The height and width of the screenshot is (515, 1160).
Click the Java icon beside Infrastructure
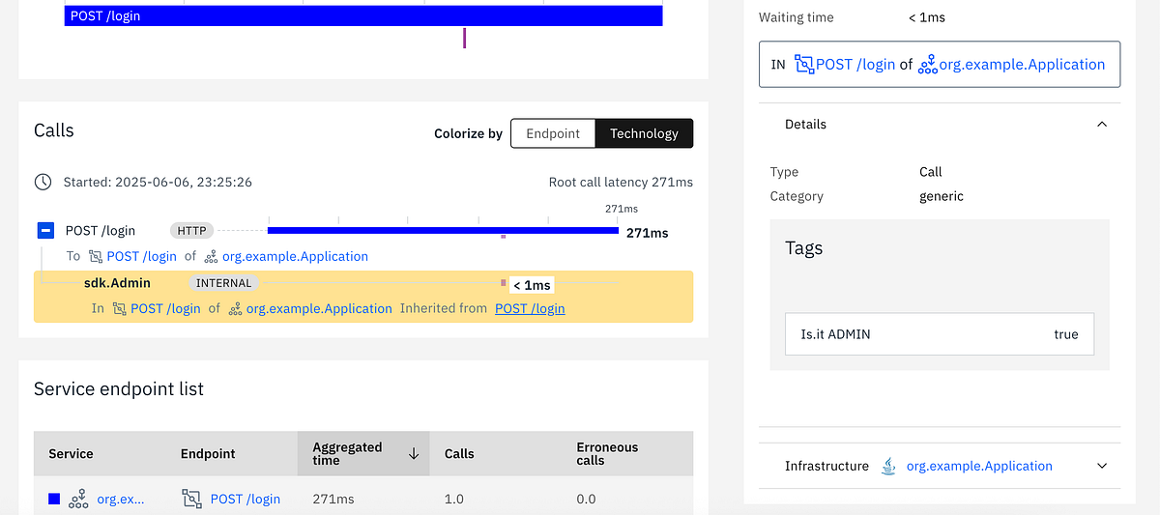[888, 466]
